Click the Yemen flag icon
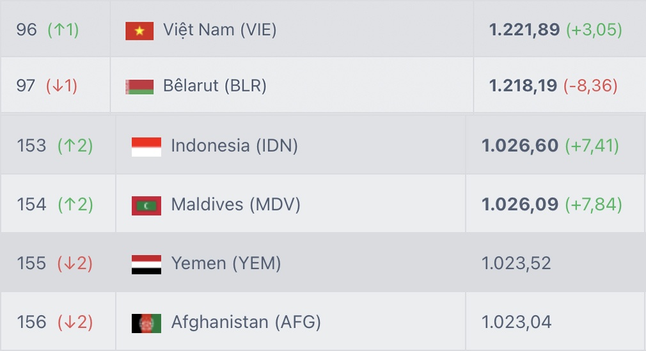Viewport: 646px width, 351px height. click(x=146, y=264)
